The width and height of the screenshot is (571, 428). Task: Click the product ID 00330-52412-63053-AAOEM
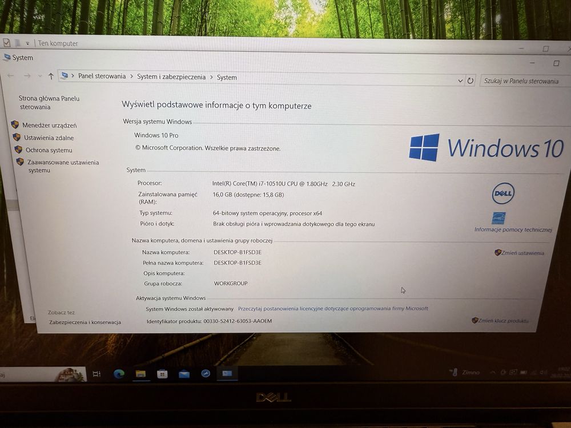(238, 321)
